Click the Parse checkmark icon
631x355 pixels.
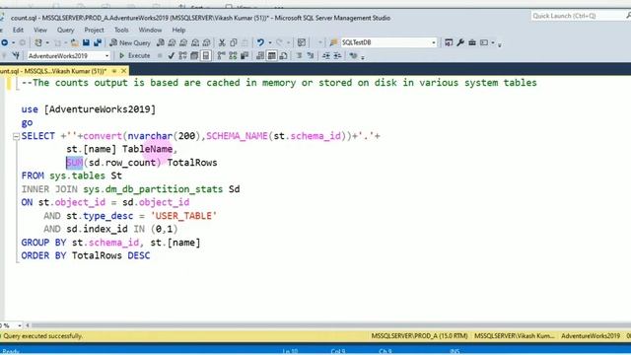click(171, 56)
